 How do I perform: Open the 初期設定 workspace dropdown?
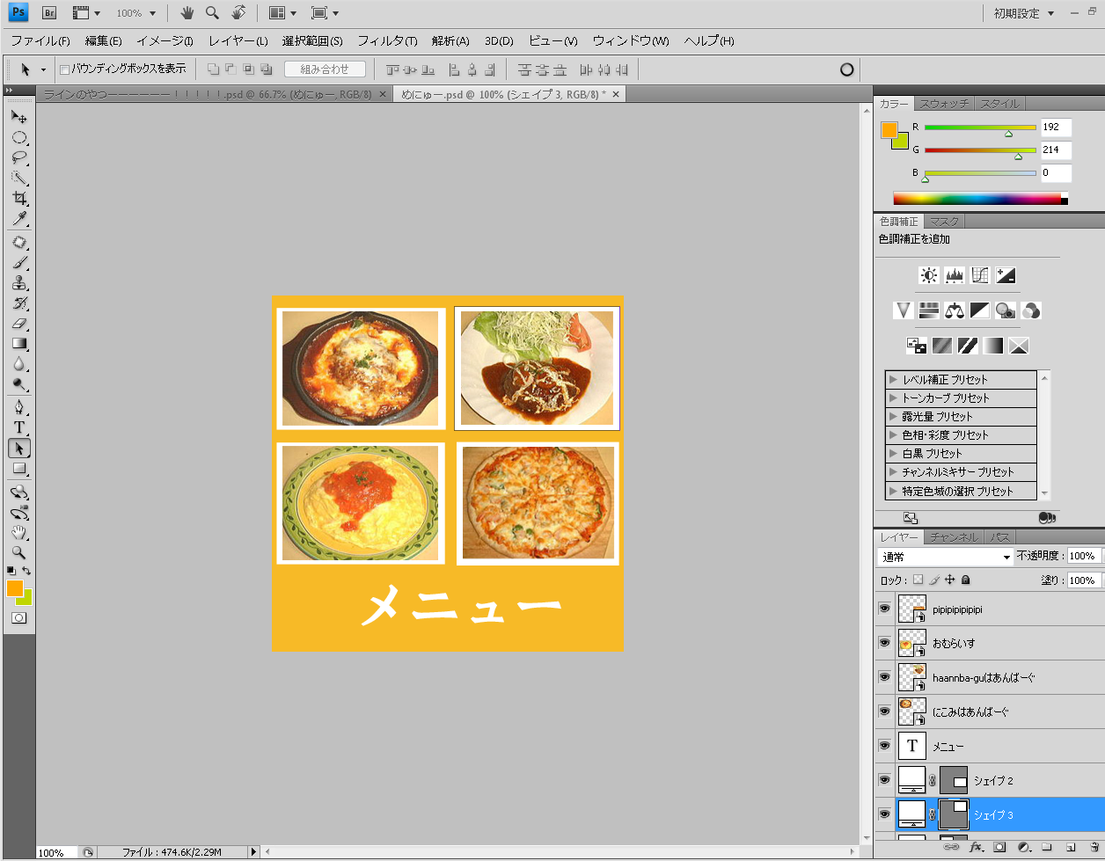(x=1024, y=13)
